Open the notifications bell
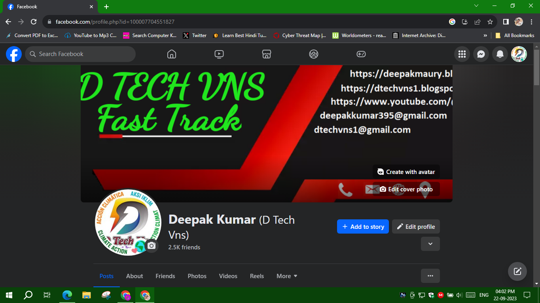The width and height of the screenshot is (540, 303). (500, 54)
